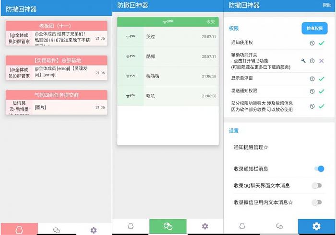Click the green checkmark beside 通知使用权
The width and height of the screenshot is (336, 235).
[322, 43]
